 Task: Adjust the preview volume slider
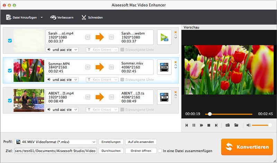click(x=262, y=125)
